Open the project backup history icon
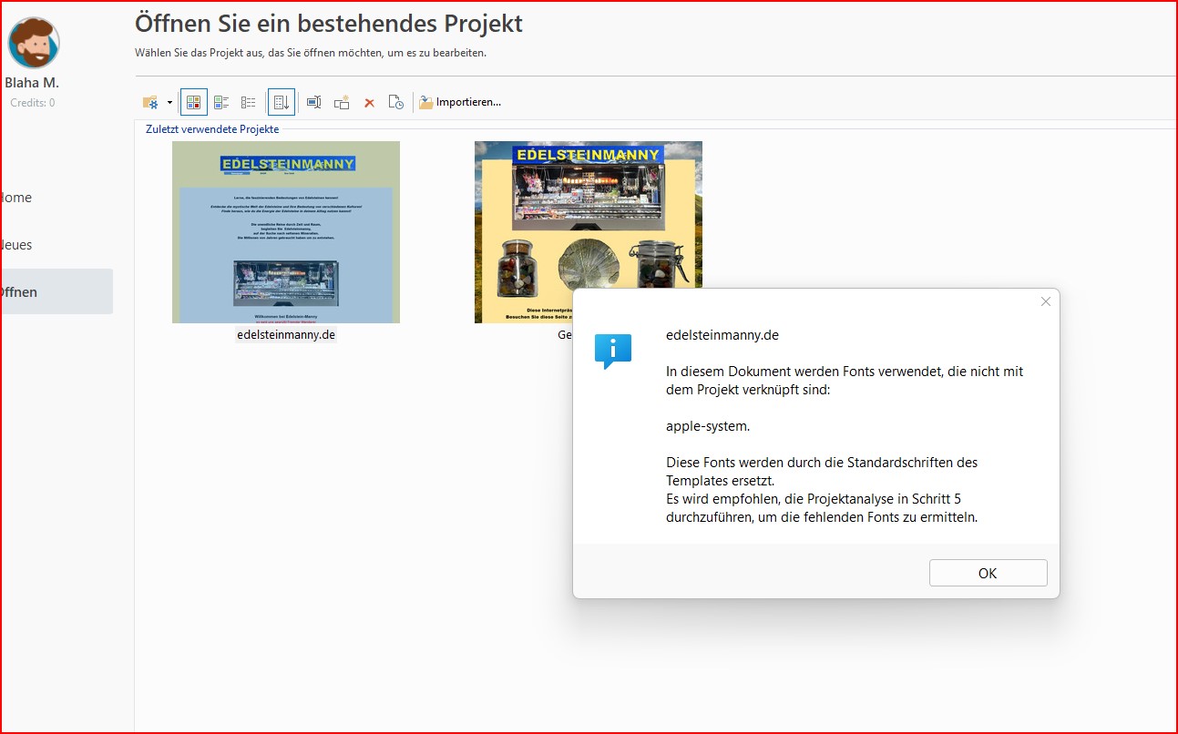This screenshot has width=1178, height=734. 396,102
